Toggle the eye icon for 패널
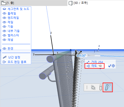 tap(4, 40)
